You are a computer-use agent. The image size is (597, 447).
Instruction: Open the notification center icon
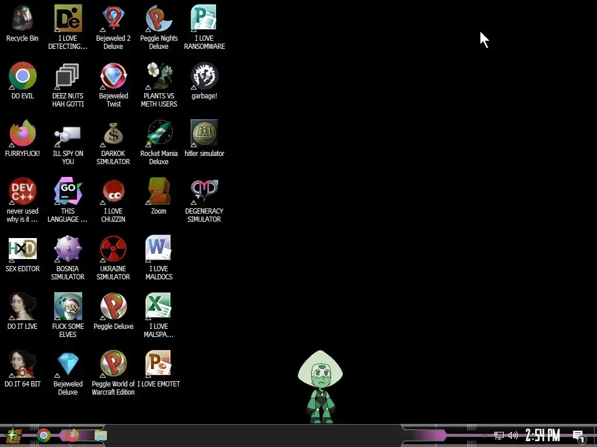pos(578,436)
